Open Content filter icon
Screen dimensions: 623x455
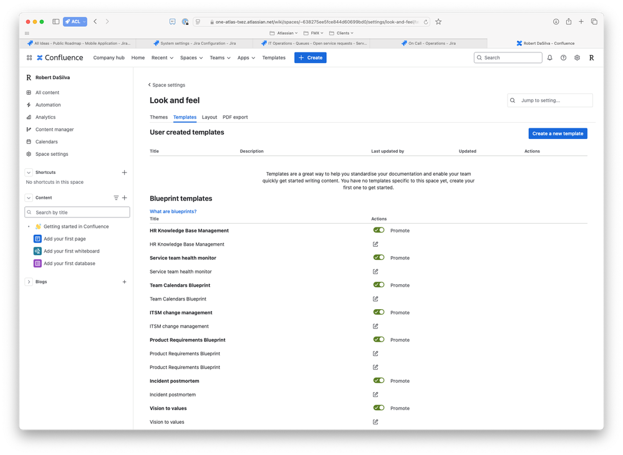tap(116, 198)
